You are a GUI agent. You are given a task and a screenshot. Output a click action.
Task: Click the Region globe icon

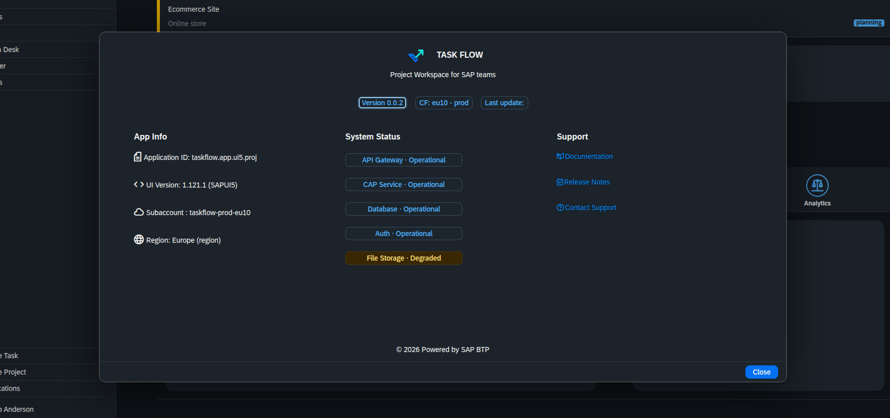(138, 240)
